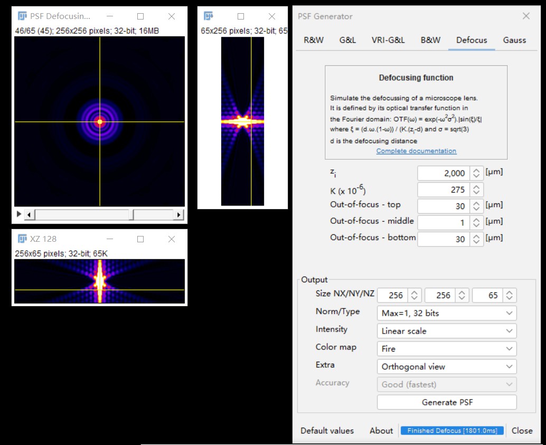
Task: Click Default values to reset parameters
Action: click(x=326, y=430)
